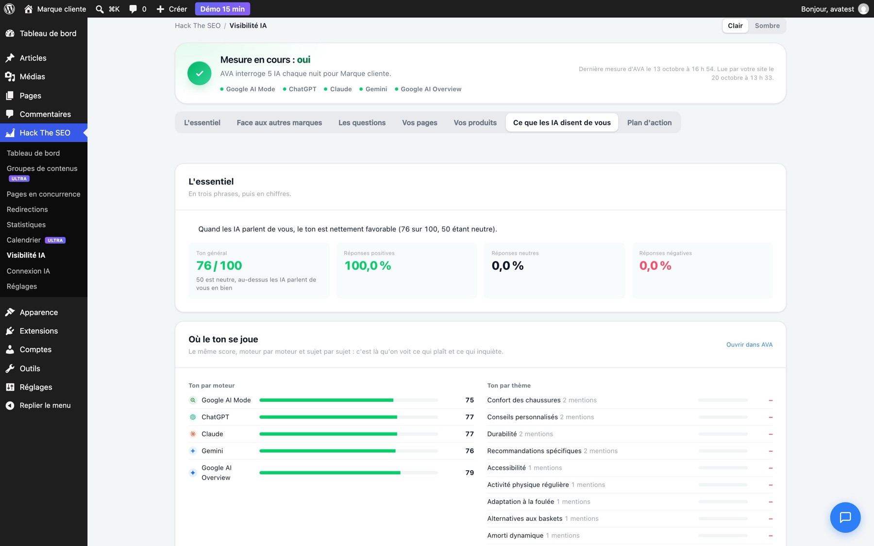The height and width of the screenshot is (546, 874).
Task: Click the Pages icon in sidebar
Action: (x=10, y=96)
